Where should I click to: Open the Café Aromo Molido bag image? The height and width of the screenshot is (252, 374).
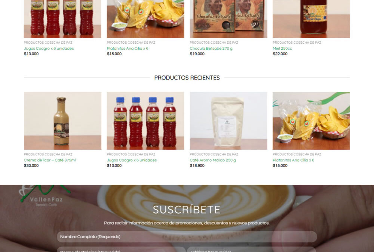(229, 121)
